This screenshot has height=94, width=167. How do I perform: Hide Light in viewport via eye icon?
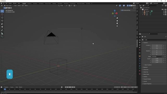pyautogui.click(x=164, y=15)
